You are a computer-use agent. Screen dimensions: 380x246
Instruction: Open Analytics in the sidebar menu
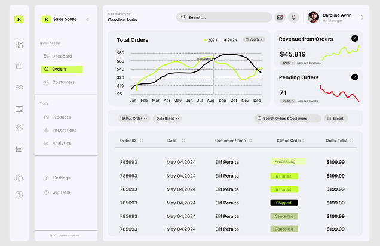tap(61, 143)
